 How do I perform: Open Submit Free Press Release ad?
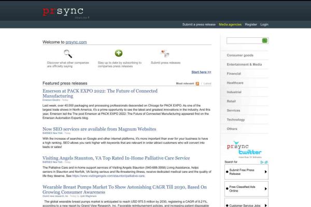246,172
